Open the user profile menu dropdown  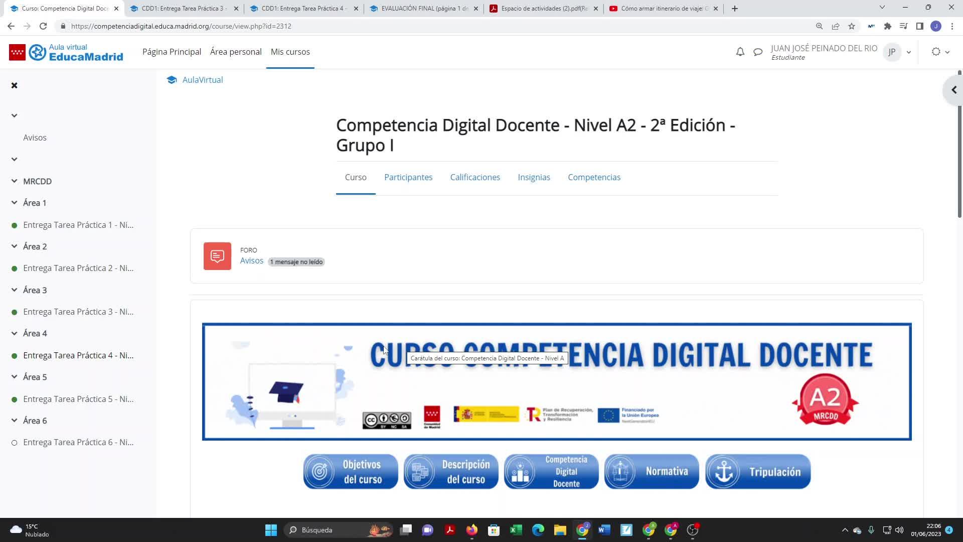908,52
